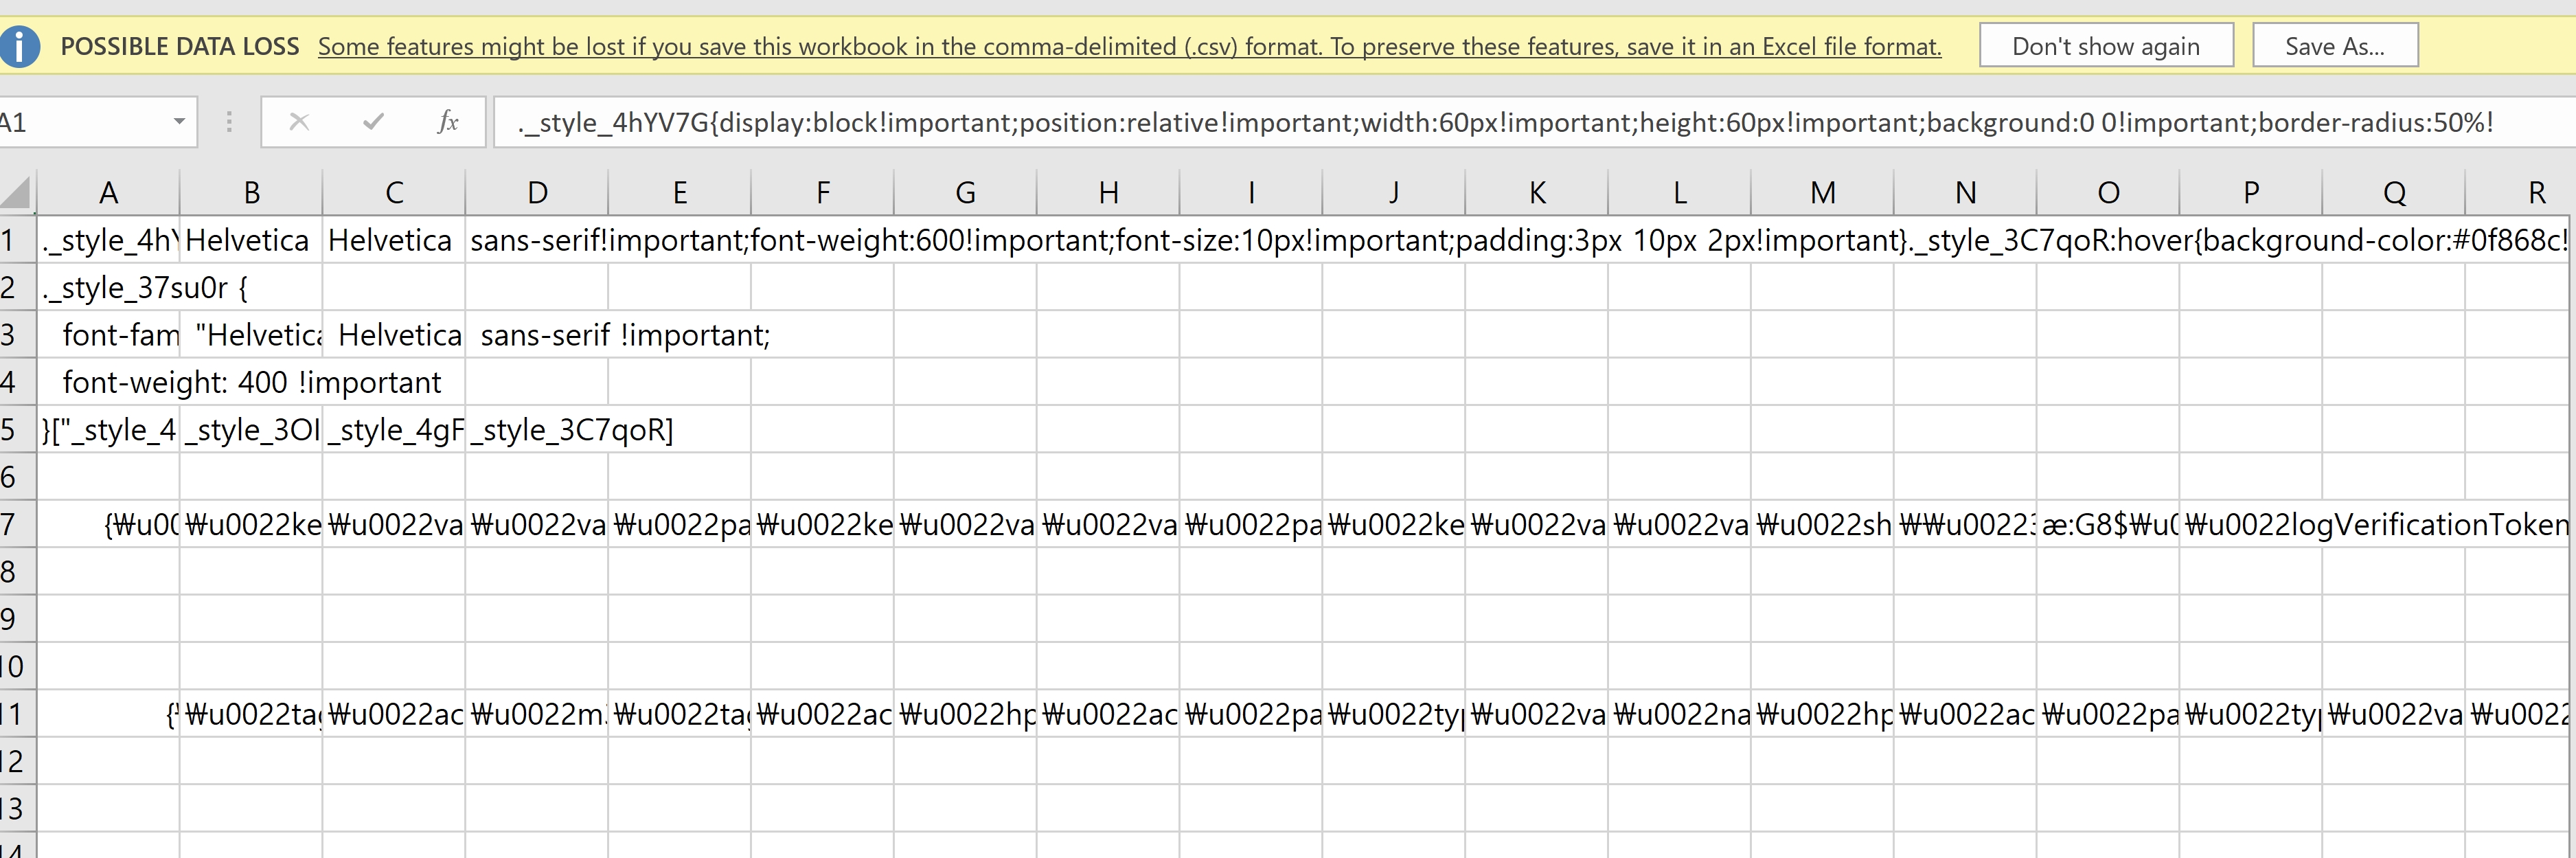
Task: Click cell O7 containing æ:G8$
Action: pyautogui.click(x=2108, y=524)
